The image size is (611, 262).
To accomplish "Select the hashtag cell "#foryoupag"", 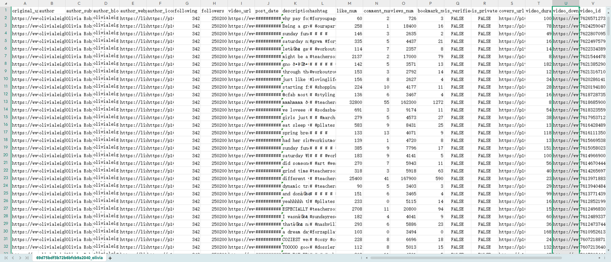I will point(322,18).
